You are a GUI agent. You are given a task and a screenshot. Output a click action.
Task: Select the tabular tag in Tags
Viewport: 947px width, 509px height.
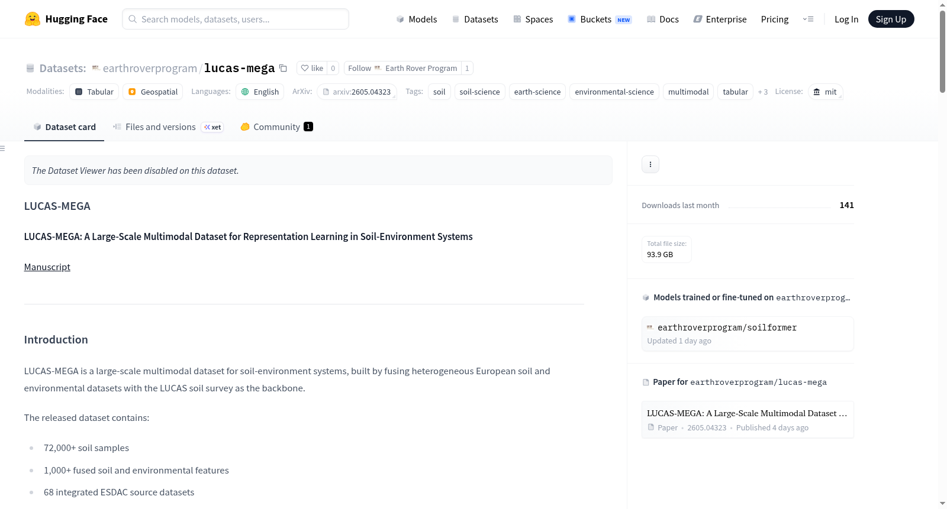click(x=736, y=92)
